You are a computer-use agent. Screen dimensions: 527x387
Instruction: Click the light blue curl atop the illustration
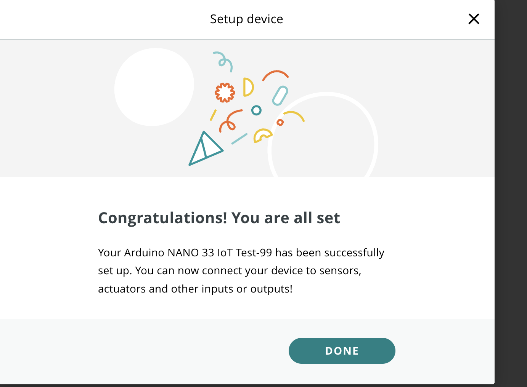223,61
